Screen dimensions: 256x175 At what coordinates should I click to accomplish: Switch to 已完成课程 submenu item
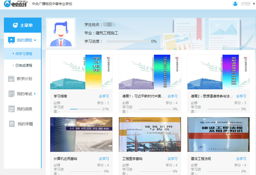click(x=24, y=66)
